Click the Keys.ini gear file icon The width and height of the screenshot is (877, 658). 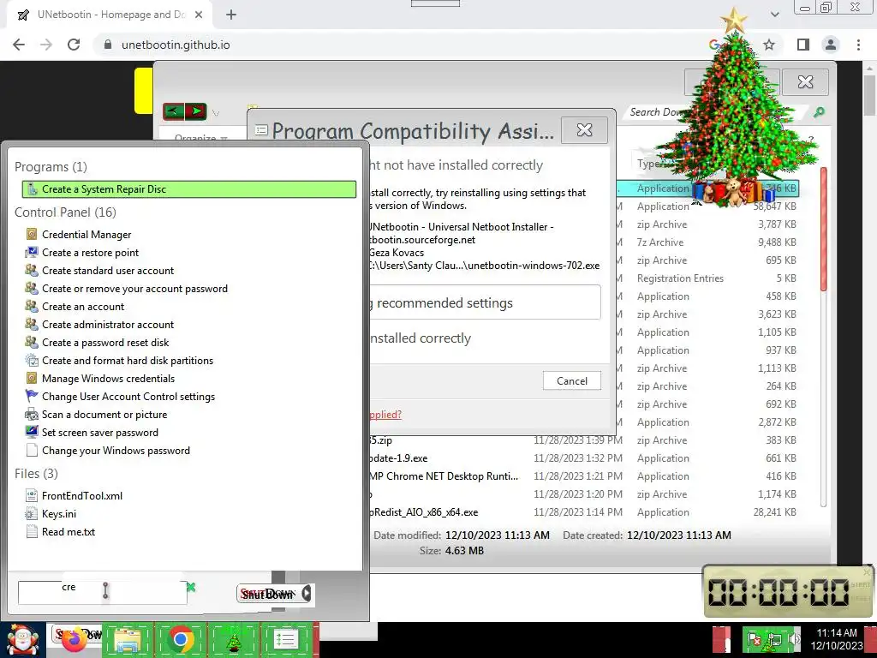(x=32, y=514)
